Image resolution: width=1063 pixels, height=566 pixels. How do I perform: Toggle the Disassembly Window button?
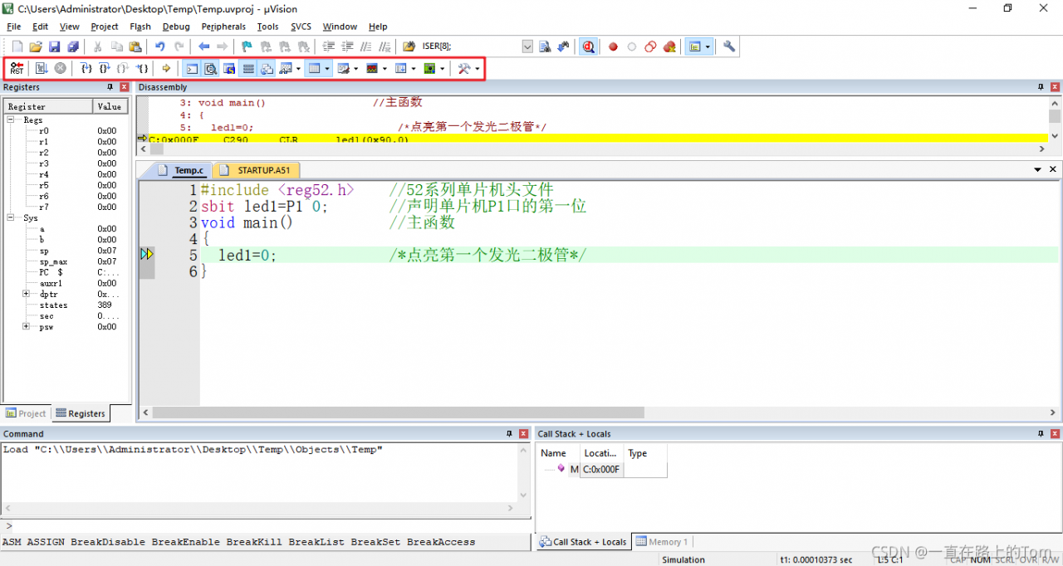(211, 68)
